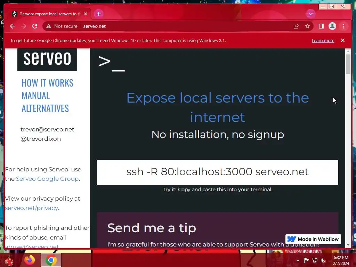Open the Chrome profile avatar menu

(332, 26)
